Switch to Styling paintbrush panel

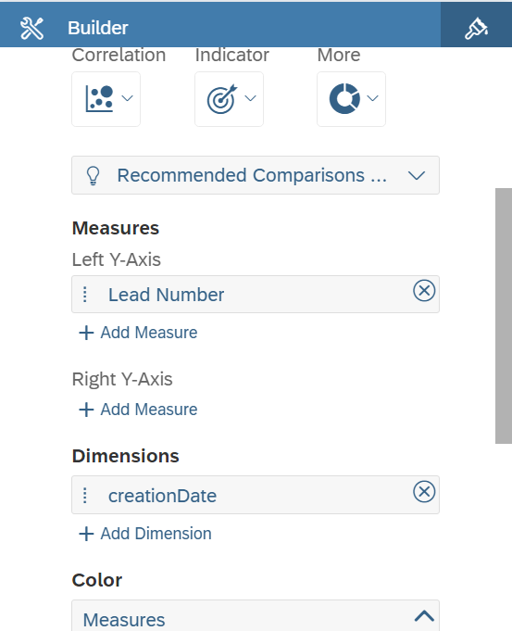(x=476, y=28)
